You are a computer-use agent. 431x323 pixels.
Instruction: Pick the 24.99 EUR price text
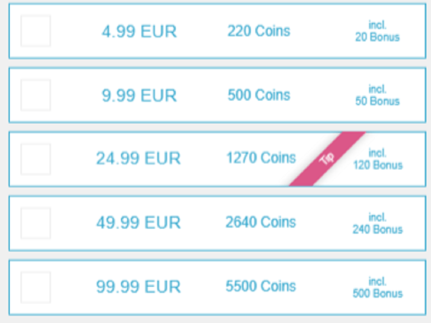point(138,159)
